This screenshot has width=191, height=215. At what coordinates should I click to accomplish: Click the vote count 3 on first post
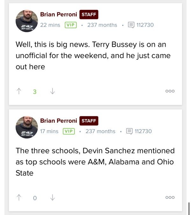[35, 92]
